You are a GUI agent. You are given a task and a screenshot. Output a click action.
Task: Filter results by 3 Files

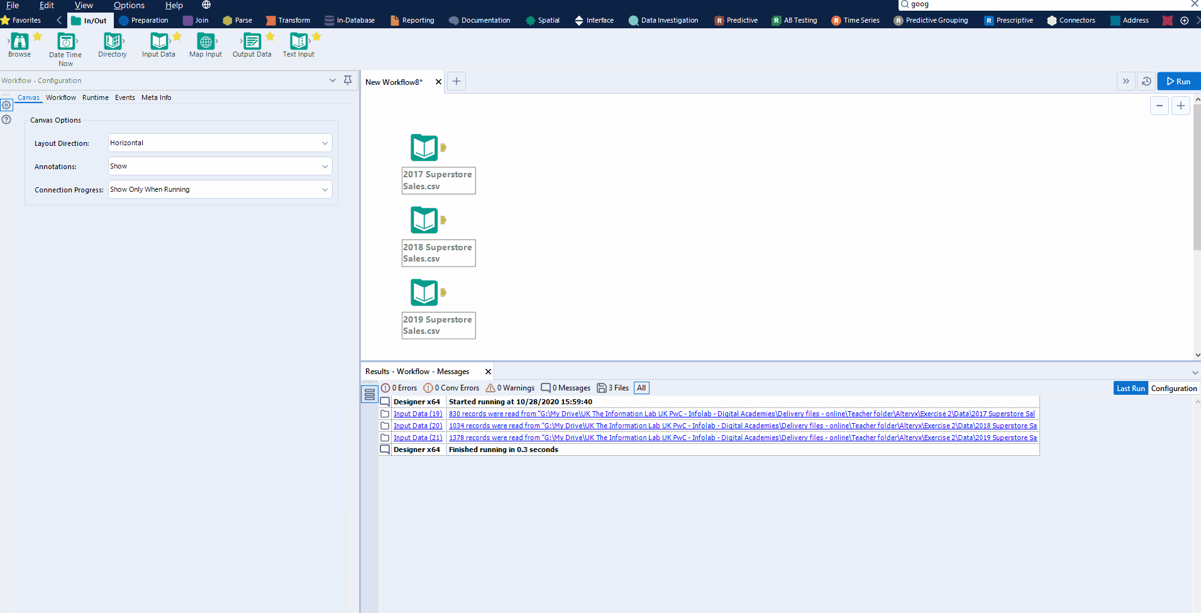pyautogui.click(x=613, y=388)
